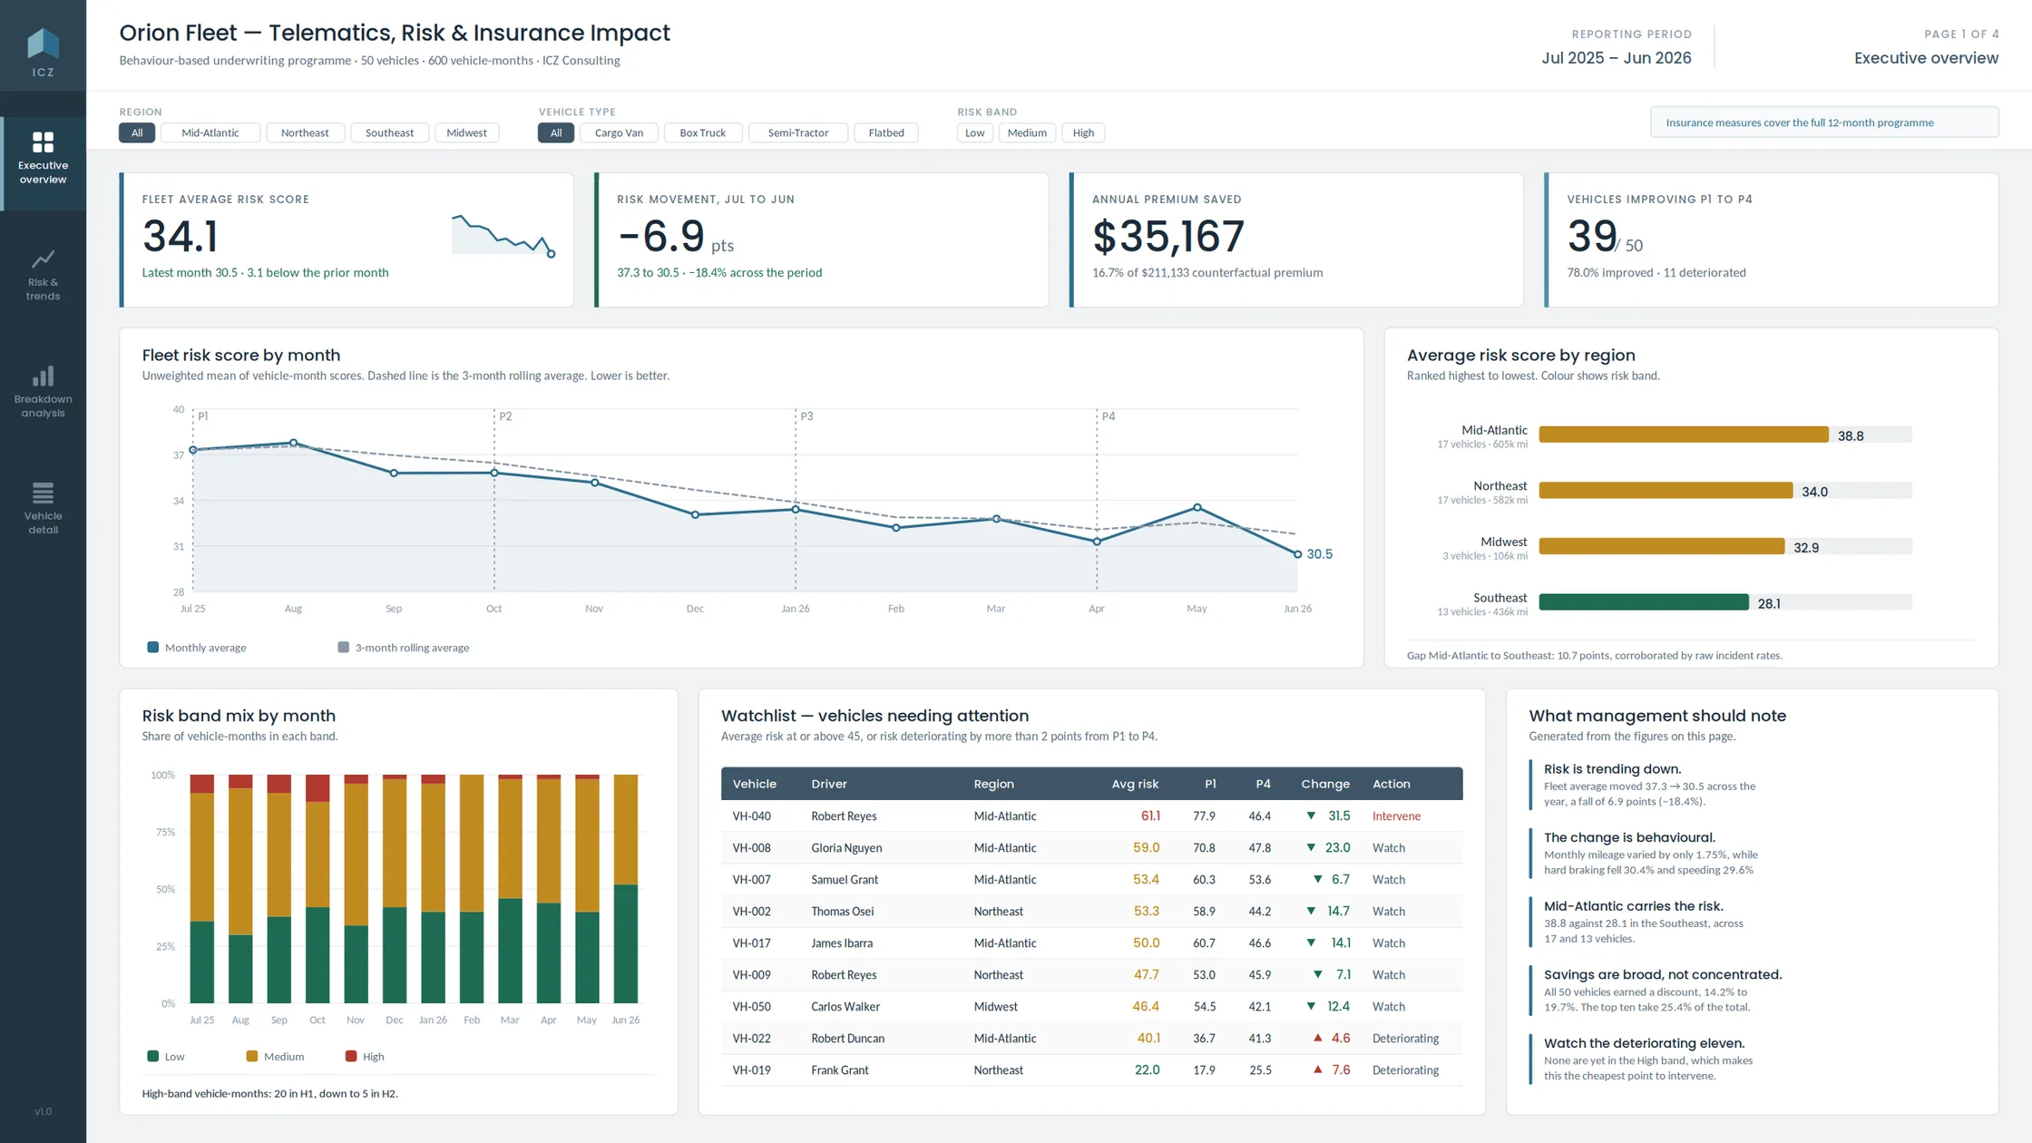The height and width of the screenshot is (1143, 2032).
Task: Select the Medium risk band filter
Action: tap(1027, 132)
